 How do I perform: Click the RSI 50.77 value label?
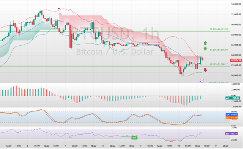pyautogui.click(x=231, y=133)
